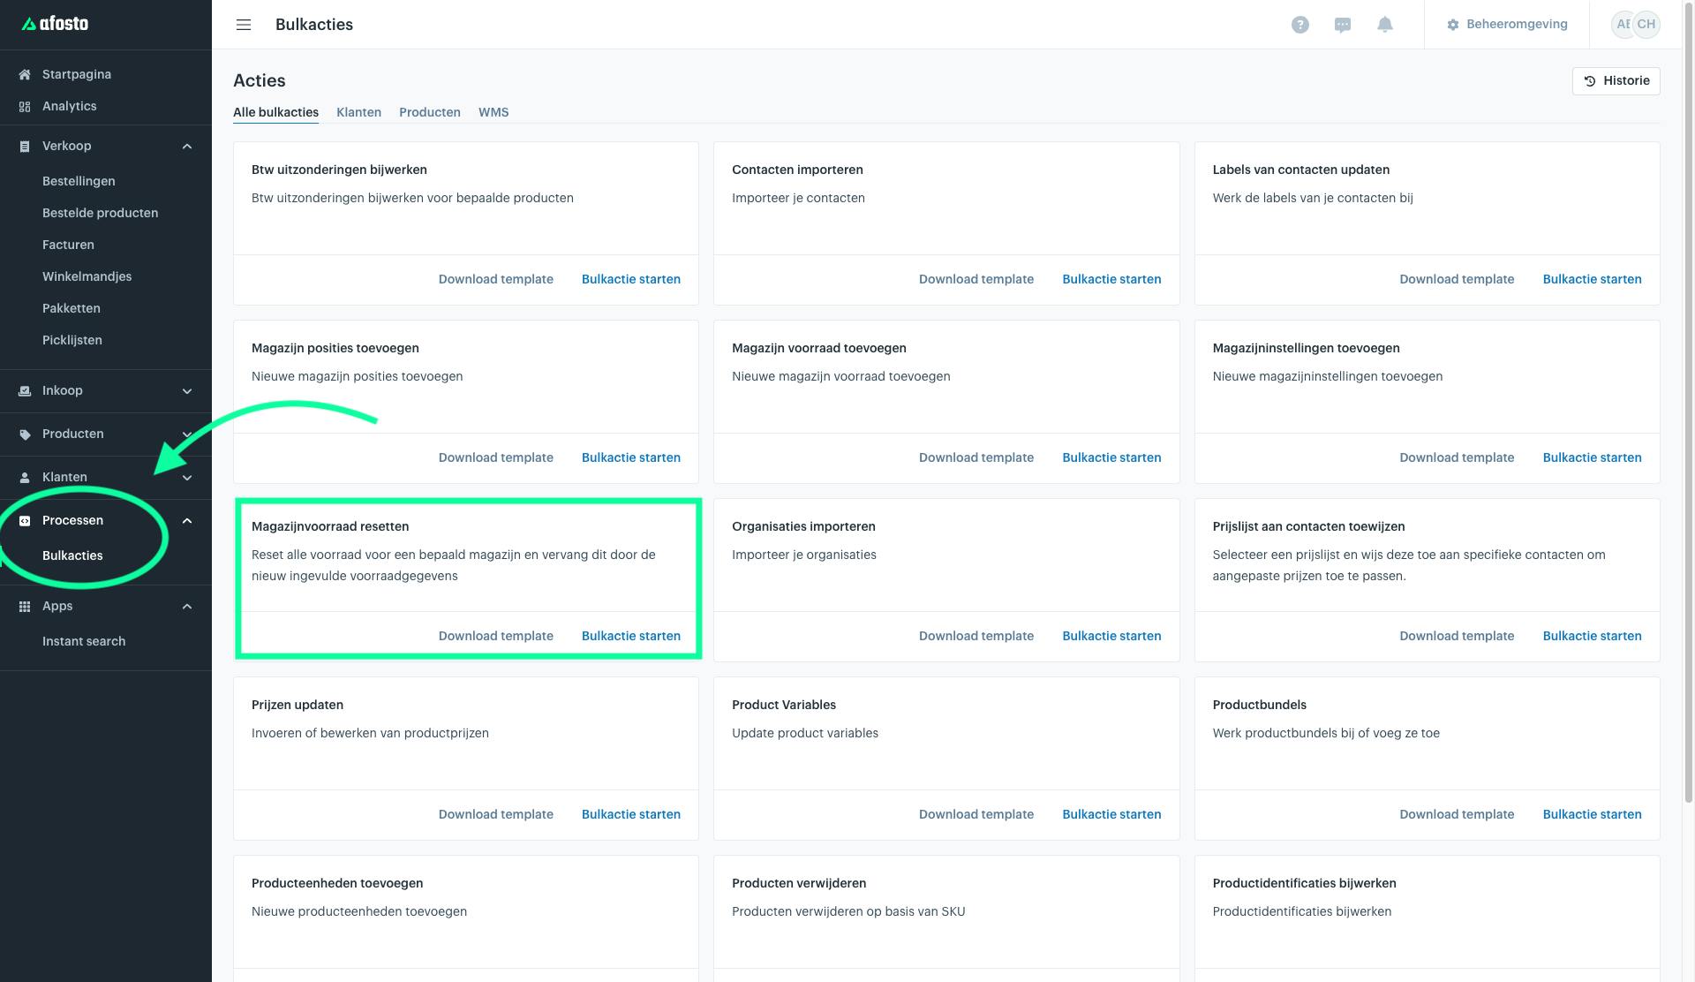Open Bulkacties in the sidebar
Image resolution: width=1695 pixels, height=982 pixels.
click(x=72, y=555)
